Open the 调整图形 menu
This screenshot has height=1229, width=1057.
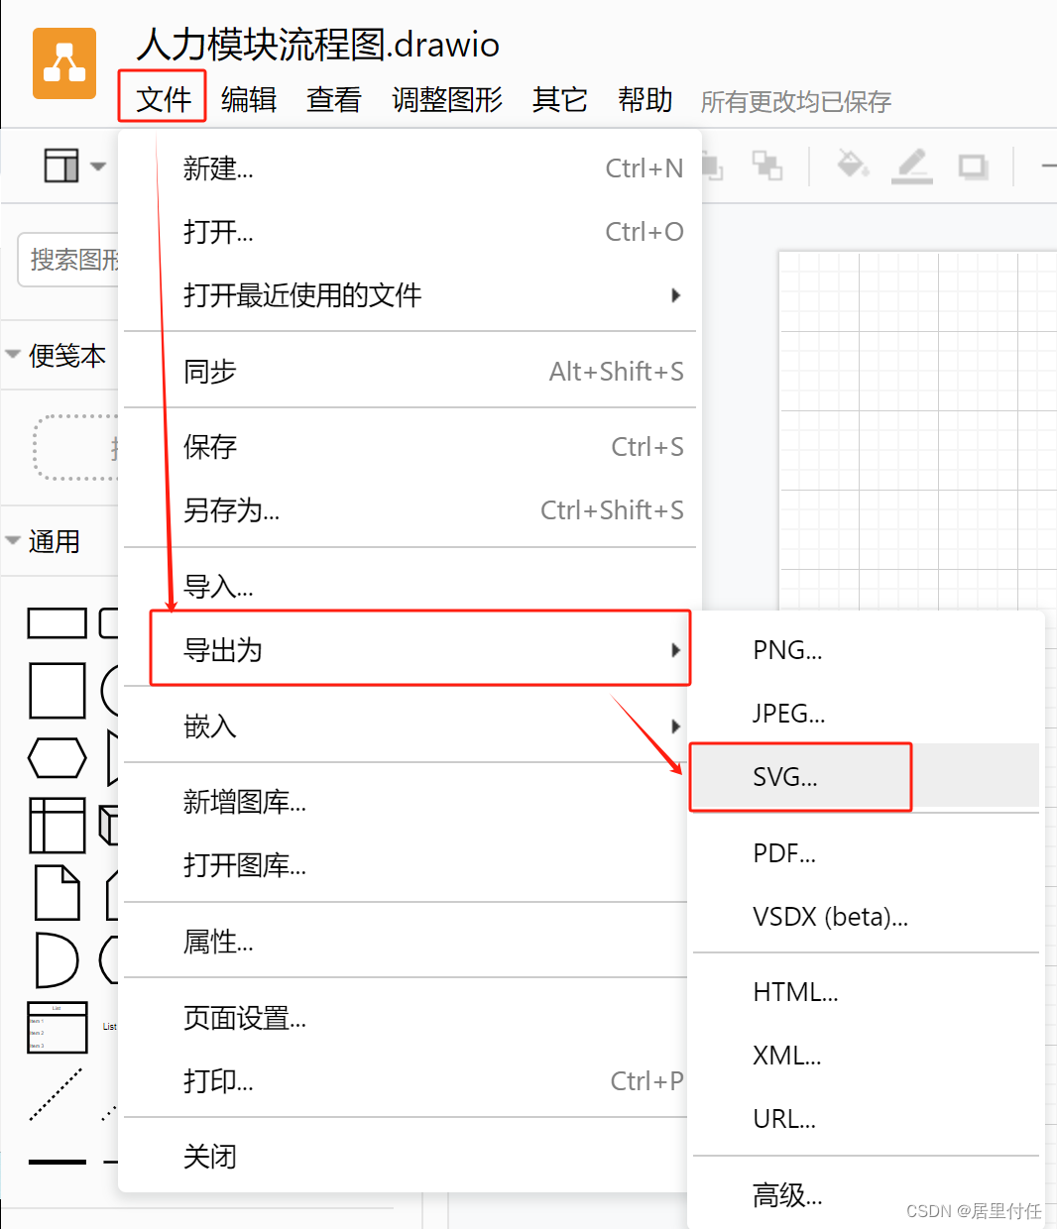[447, 99]
